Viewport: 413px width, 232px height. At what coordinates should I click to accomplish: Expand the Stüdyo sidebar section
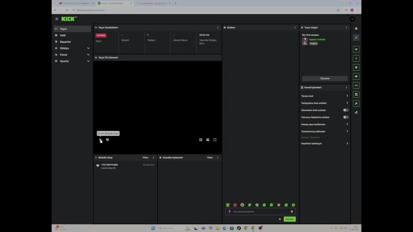[72, 48]
